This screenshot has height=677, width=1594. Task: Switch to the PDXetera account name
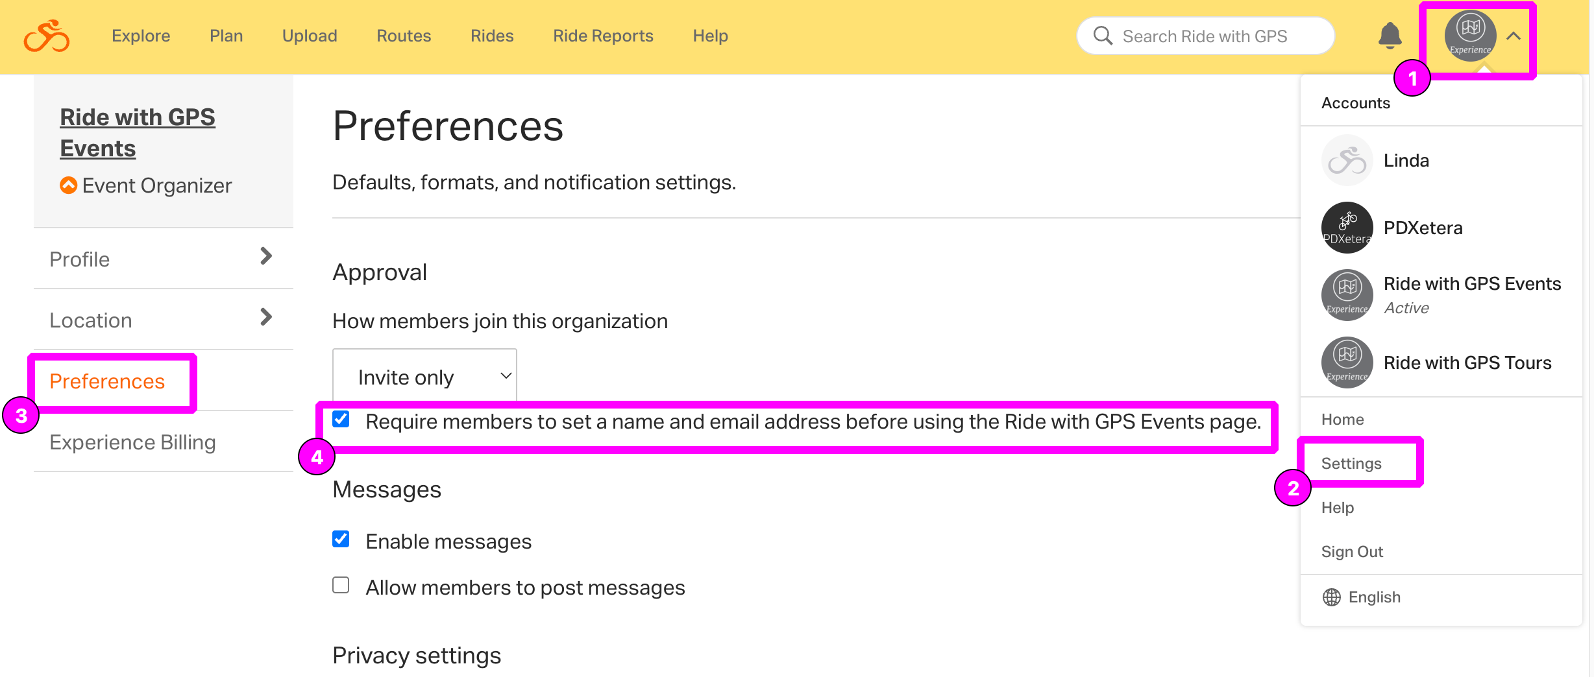(x=1423, y=228)
